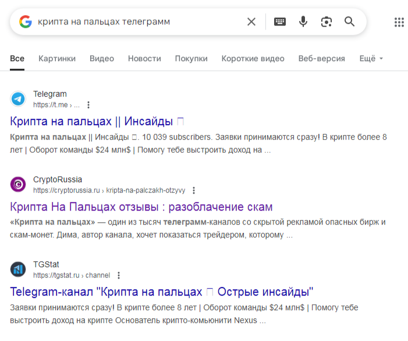Viewport: 408px width, 341px height.
Task: Click snippet 'Основатель крипто-комьюнити Nexus'
Action: pyautogui.click(x=186, y=320)
